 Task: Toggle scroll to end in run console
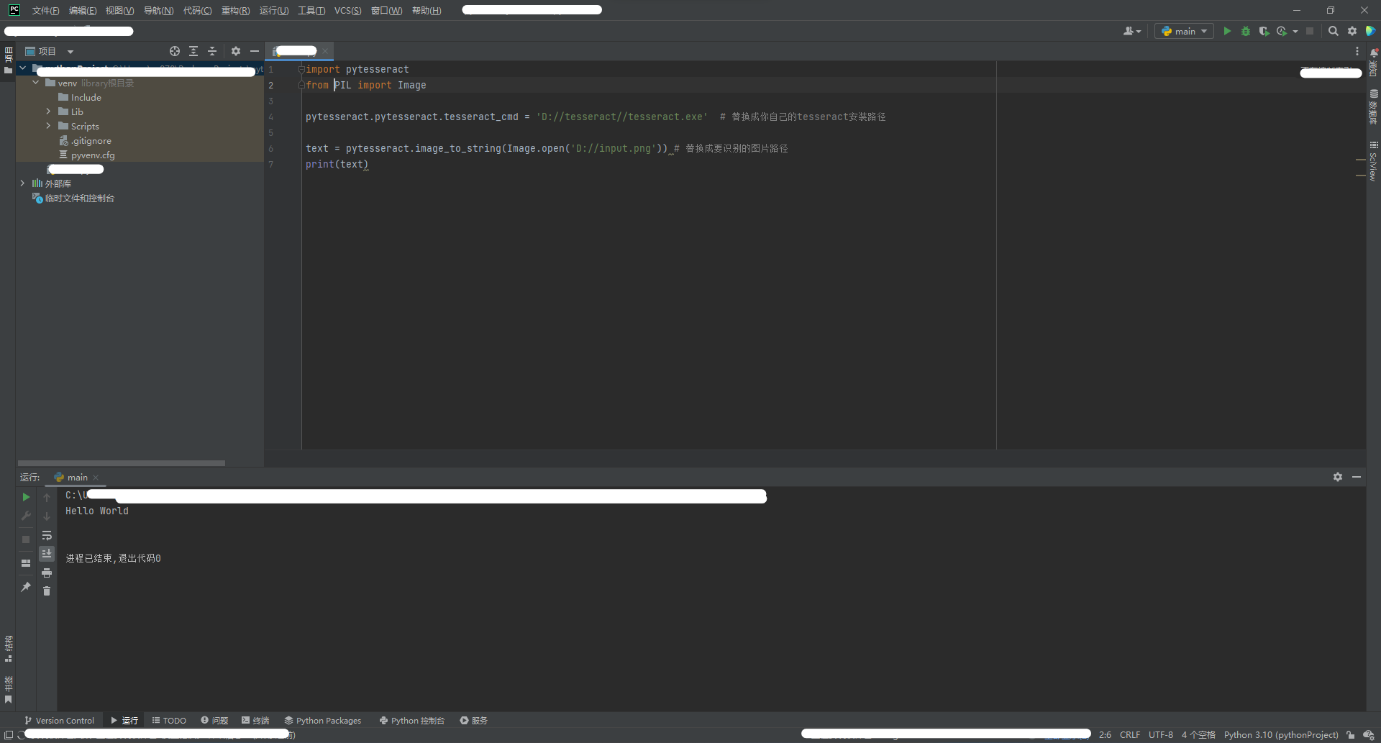coord(47,553)
